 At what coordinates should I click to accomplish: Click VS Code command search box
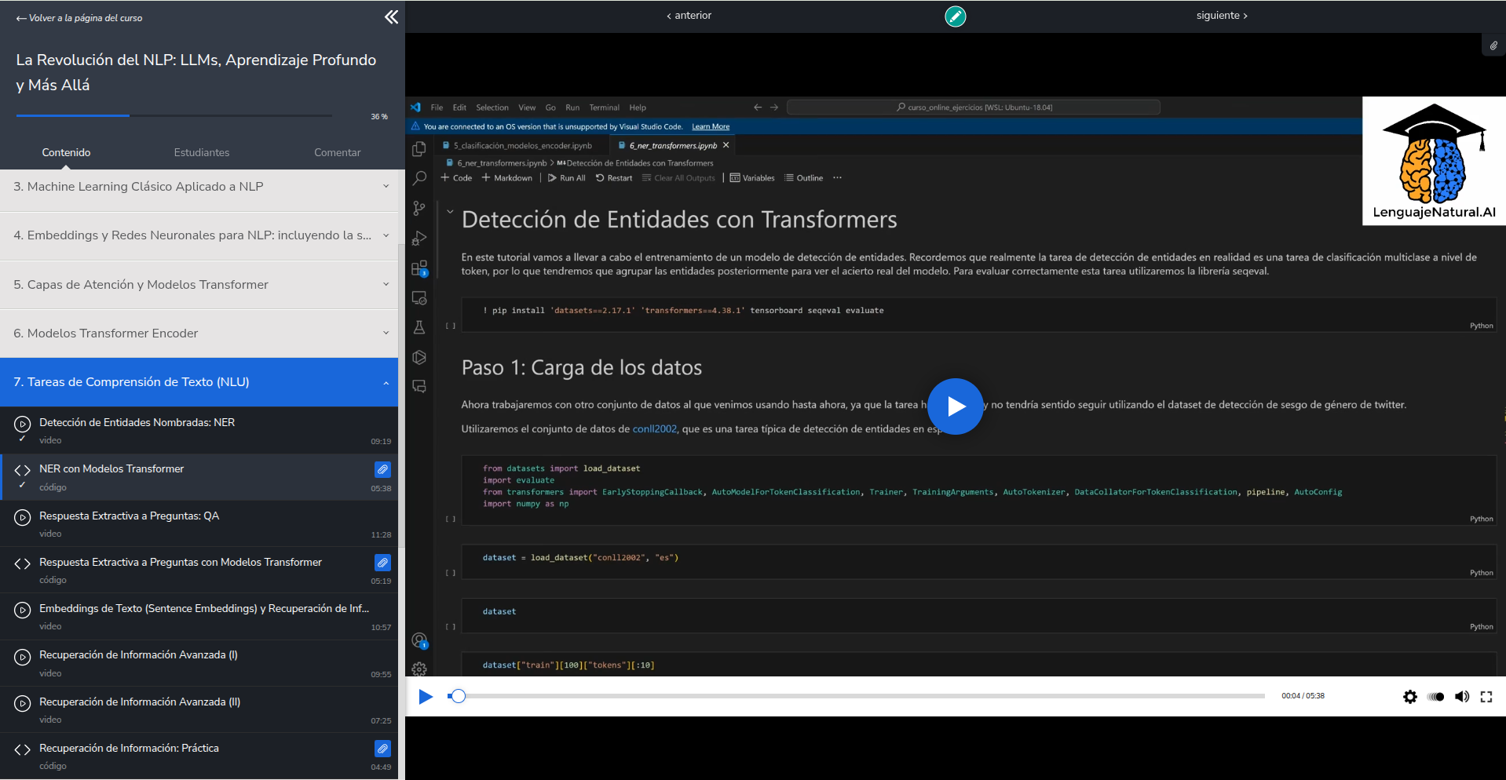click(x=974, y=108)
